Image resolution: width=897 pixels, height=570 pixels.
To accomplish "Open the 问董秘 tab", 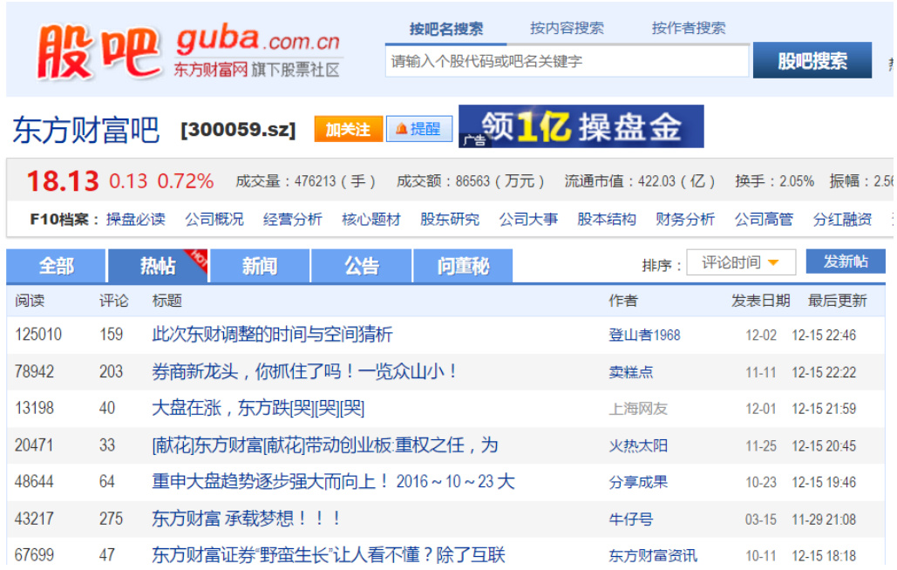I will pos(463,266).
